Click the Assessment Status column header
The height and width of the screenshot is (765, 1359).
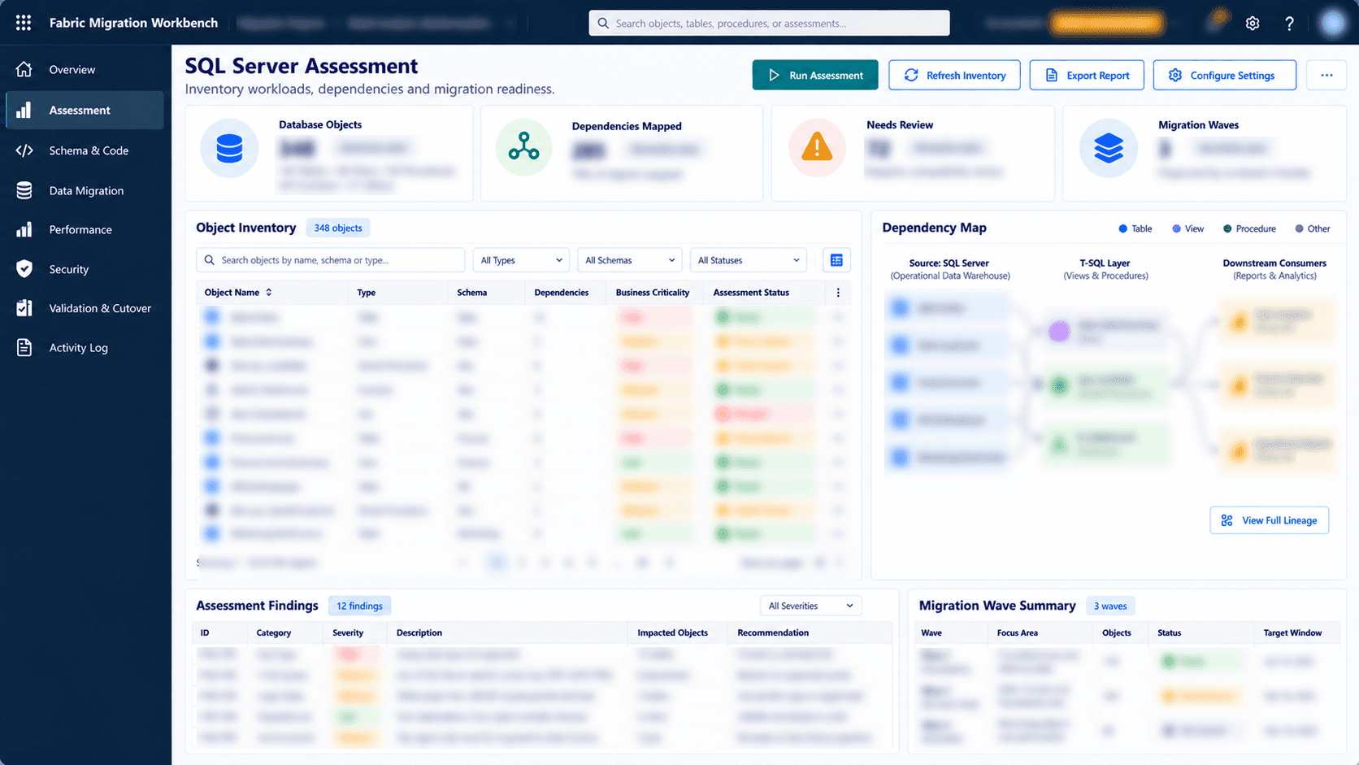pyautogui.click(x=751, y=293)
